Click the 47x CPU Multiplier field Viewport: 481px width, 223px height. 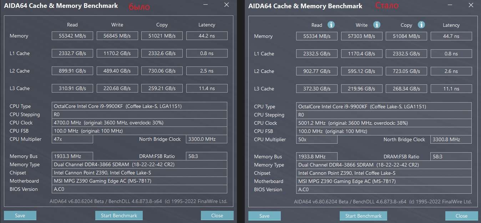tap(72, 139)
